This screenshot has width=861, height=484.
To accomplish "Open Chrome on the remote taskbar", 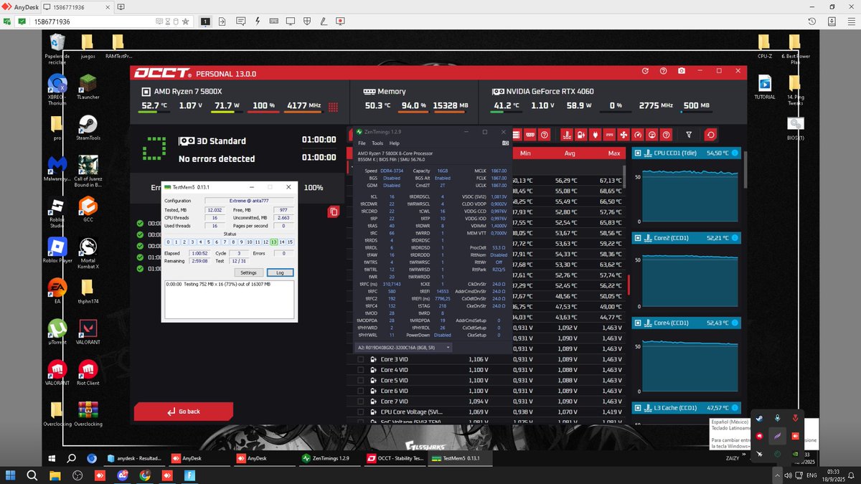I will click(x=92, y=458).
